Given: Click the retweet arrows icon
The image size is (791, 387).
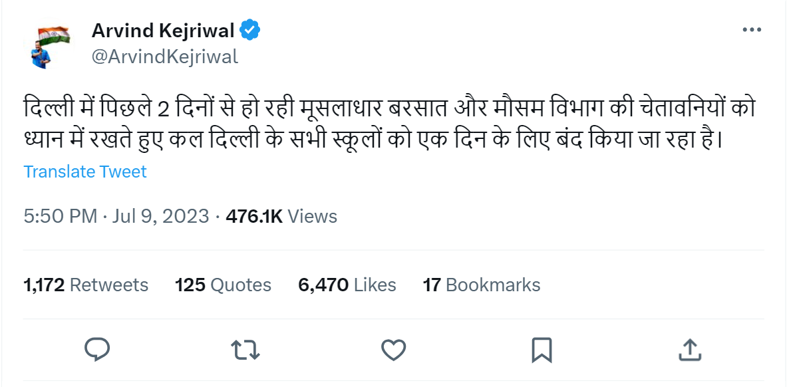Looking at the screenshot, I should 245,348.
